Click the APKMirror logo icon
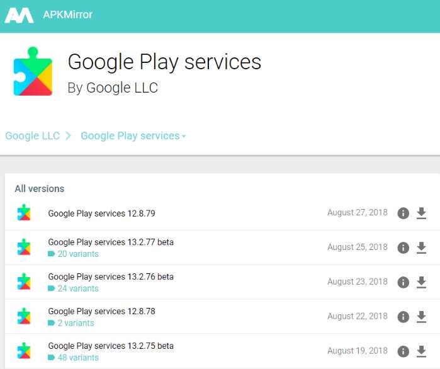This screenshot has width=440, height=369. click(x=20, y=15)
